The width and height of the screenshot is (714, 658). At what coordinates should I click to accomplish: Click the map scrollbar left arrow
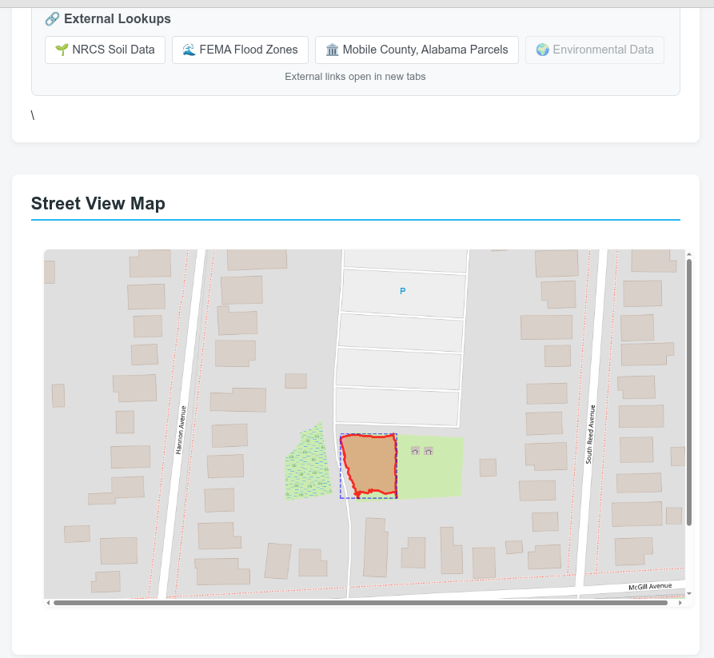pos(48,603)
